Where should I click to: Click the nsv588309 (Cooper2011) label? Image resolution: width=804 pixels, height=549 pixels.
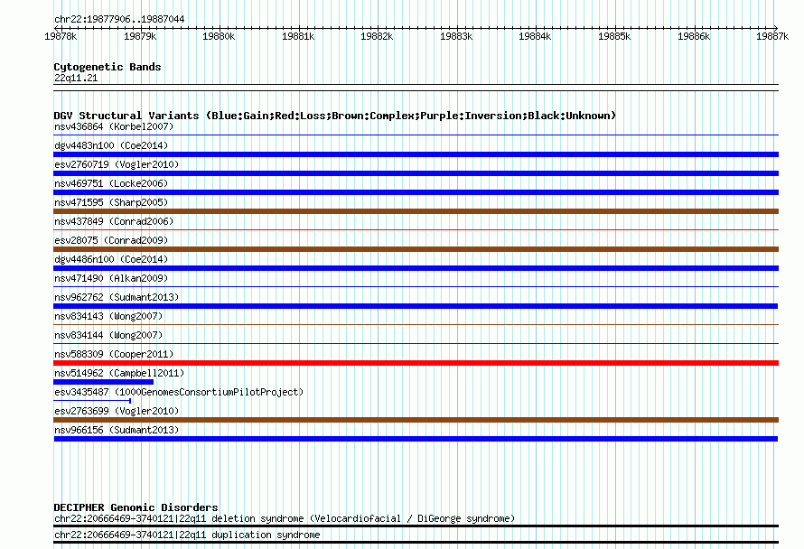click(114, 354)
